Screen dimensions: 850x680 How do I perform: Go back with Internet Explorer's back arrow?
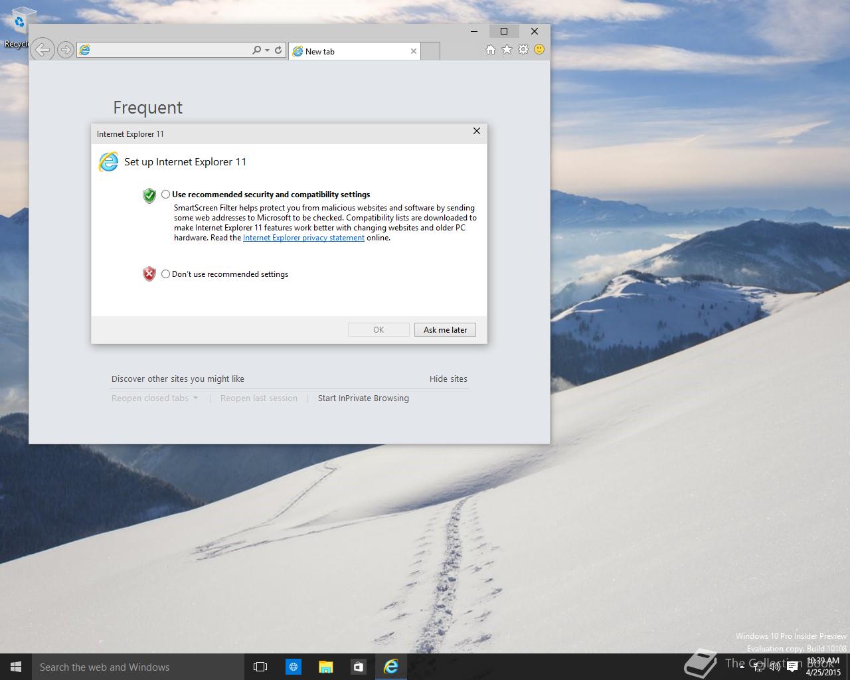coord(42,50)
